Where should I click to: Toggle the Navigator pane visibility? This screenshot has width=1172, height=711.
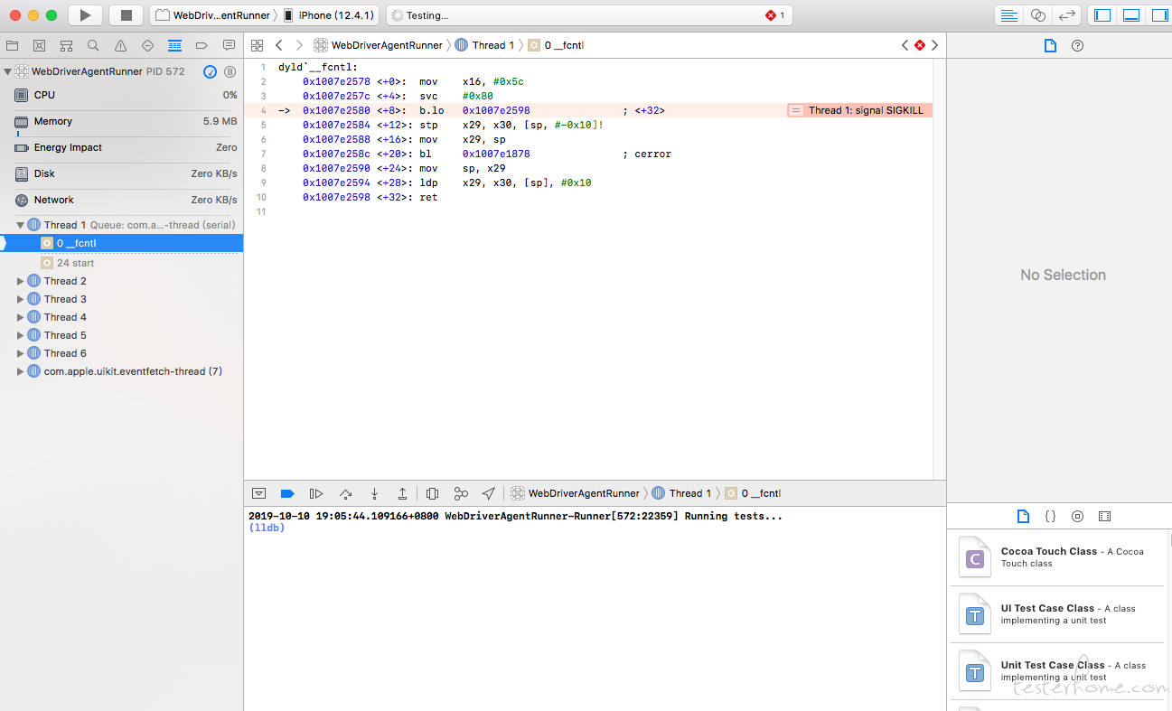[1102, 15]
